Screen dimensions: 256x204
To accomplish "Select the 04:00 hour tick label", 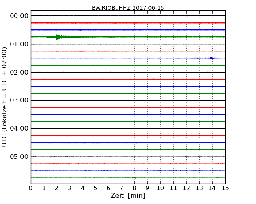I will click(x=19, y=129).
